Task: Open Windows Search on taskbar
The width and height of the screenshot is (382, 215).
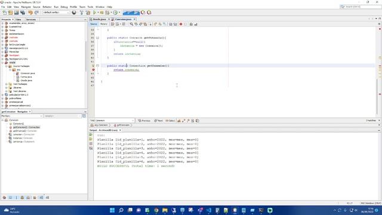Action: (121, 210)
